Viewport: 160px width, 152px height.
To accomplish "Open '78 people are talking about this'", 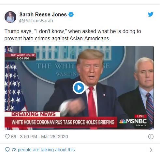I will pos(43,150).
